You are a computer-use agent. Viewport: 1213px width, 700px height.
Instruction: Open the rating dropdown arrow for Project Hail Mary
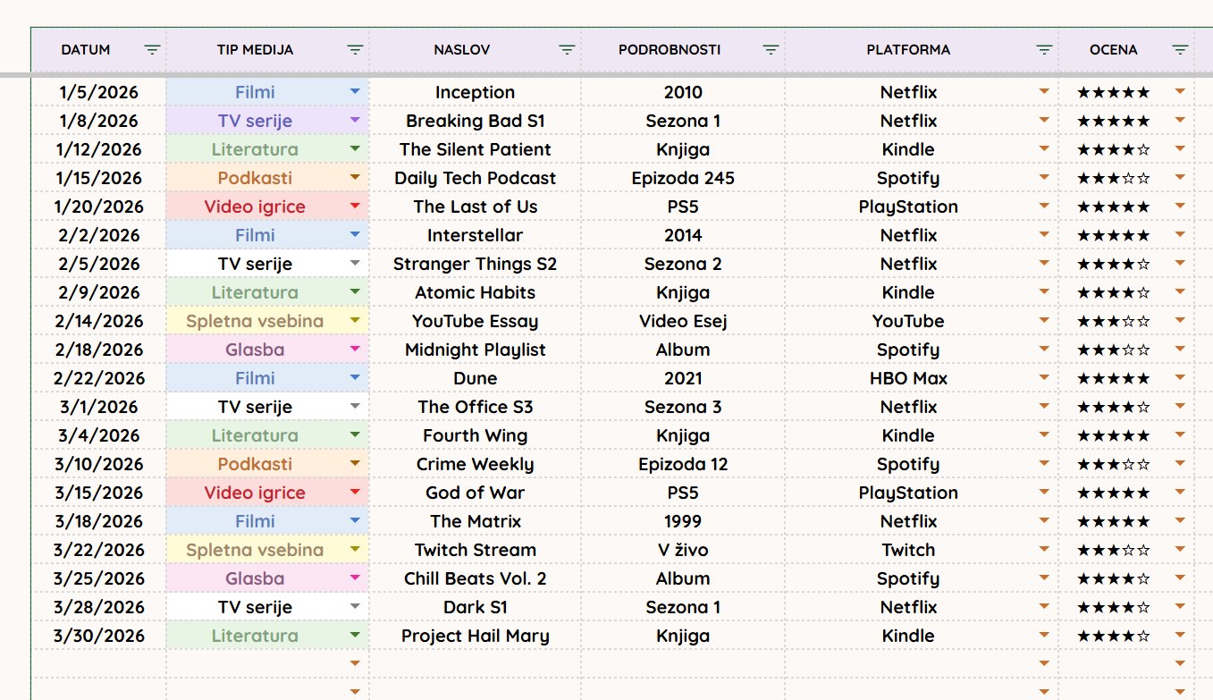(x=1180, y=635)
